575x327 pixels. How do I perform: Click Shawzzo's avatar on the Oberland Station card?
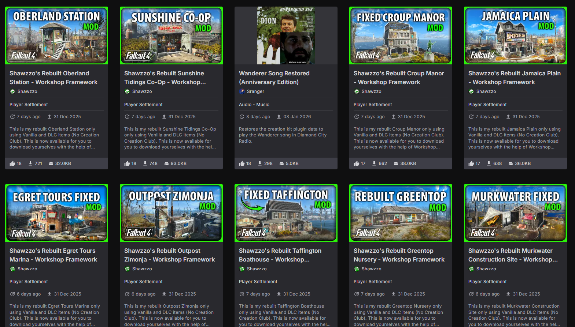pos(12,91)
